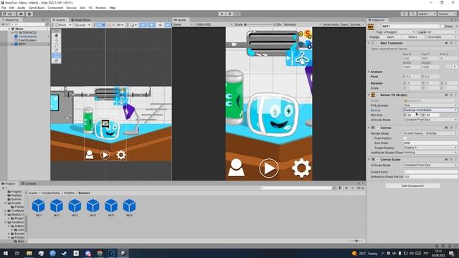Open Rect Transform more options menu
Image resolution: width=459 pixels, height=258 pixels.
coord(455,43)
